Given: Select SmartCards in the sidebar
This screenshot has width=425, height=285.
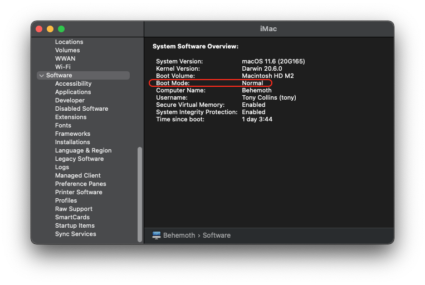Looking at the screenshot, I should click(72, 217).
